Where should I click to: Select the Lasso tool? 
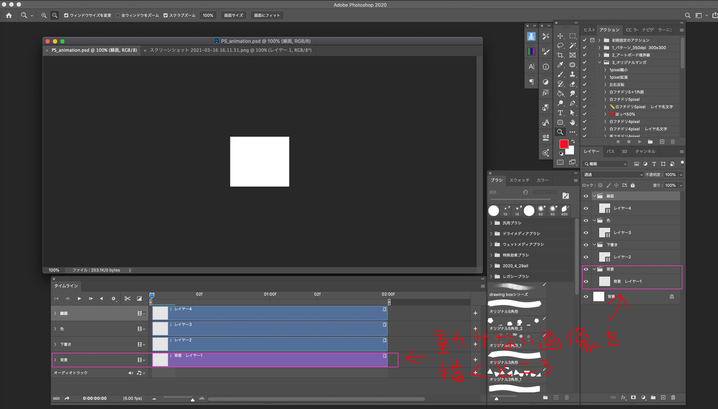pyautogui.click(x=561, y=46)
